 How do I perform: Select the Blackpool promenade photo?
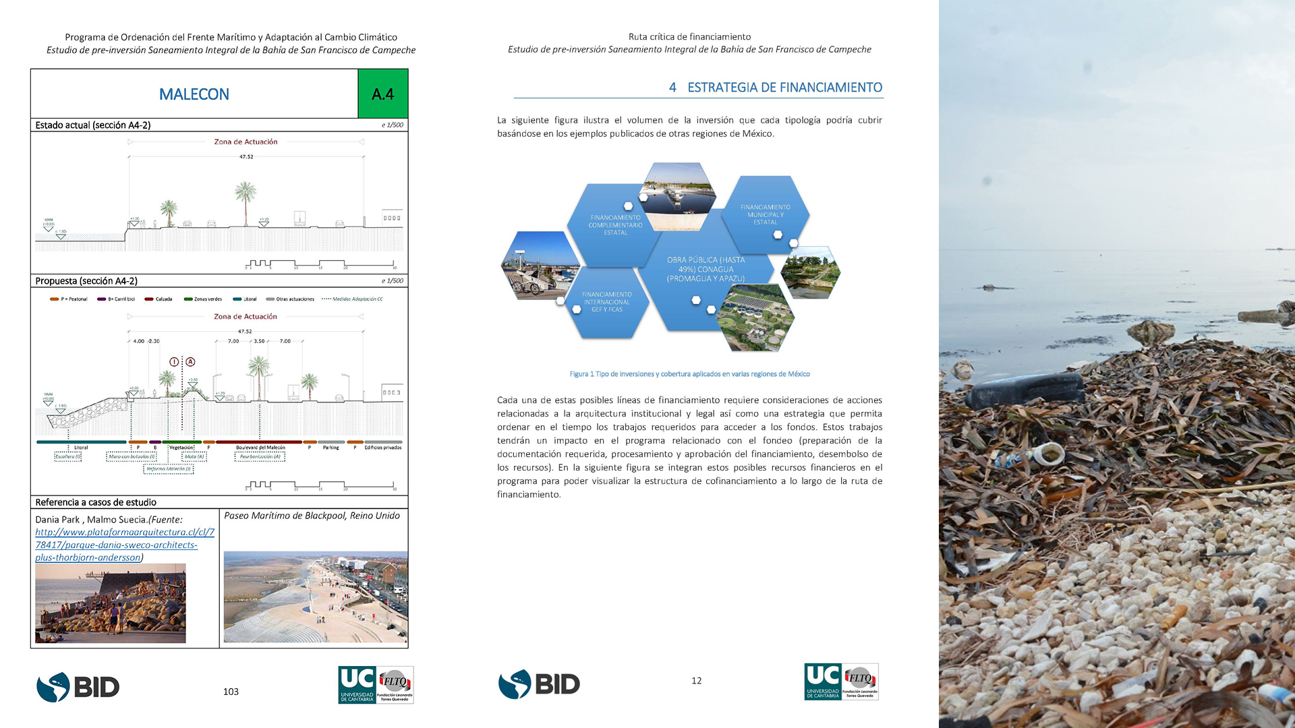tap(316, 597)
